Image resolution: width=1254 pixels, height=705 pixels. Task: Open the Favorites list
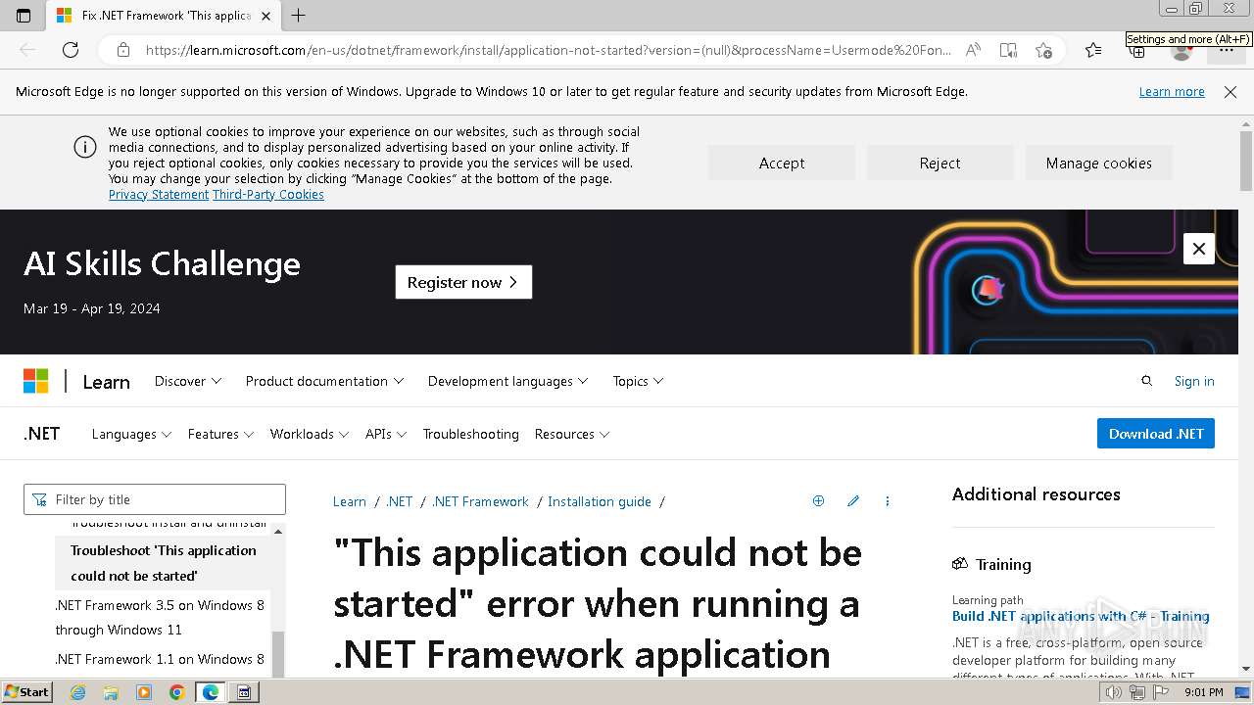tap(1093, 50)
